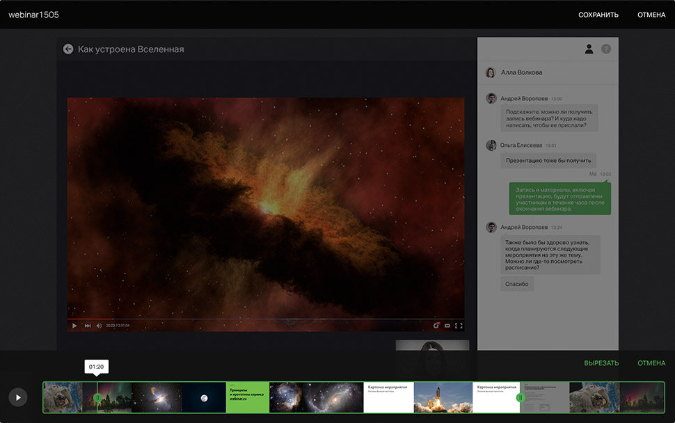The height and width of the screenshot is (423, 675).
Task: Select the gray document slide thumbnail
Action: [x=545, y=397]
